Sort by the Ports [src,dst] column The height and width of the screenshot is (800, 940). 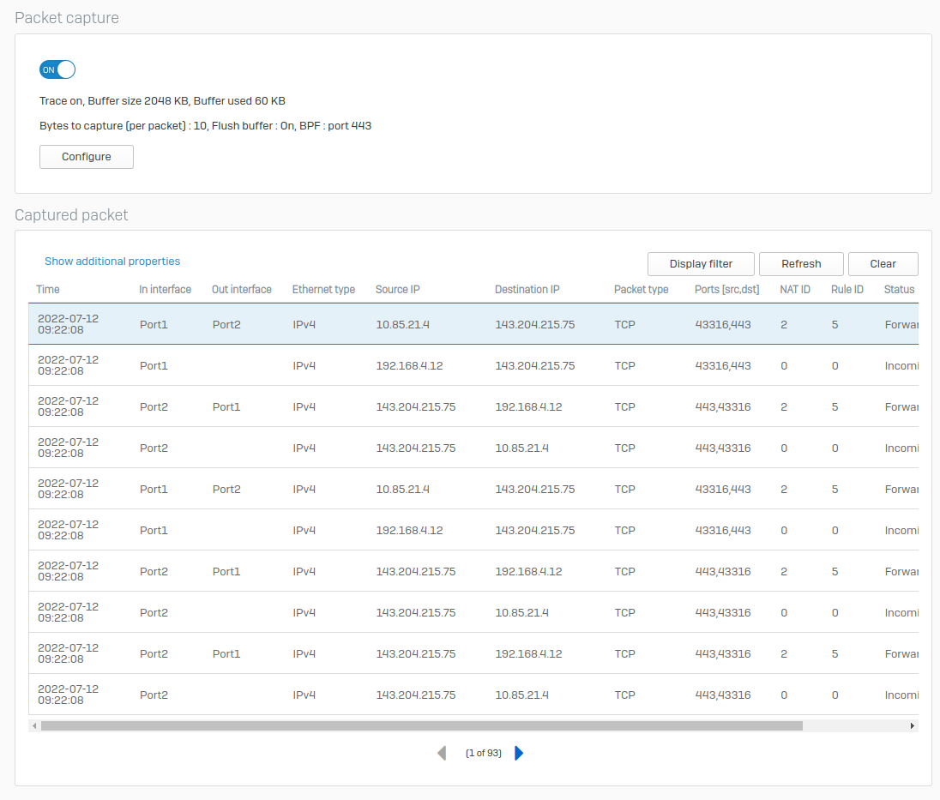coord(726,289)
